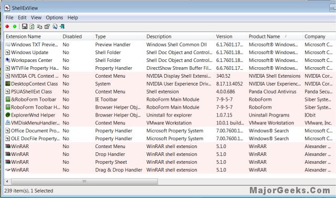Open the View menu
This screenshot has height=198, width=336.
pyautogui.click(x=36, y=17)
